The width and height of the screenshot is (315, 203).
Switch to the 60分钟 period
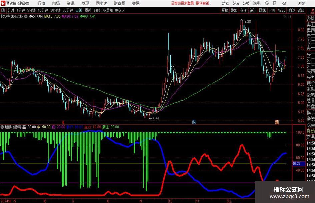[x=68, y=10]
